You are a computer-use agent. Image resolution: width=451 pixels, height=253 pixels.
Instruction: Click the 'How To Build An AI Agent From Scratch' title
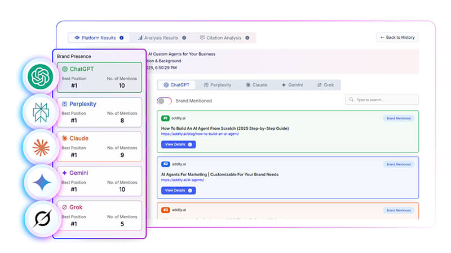click(x=225, y=129)
